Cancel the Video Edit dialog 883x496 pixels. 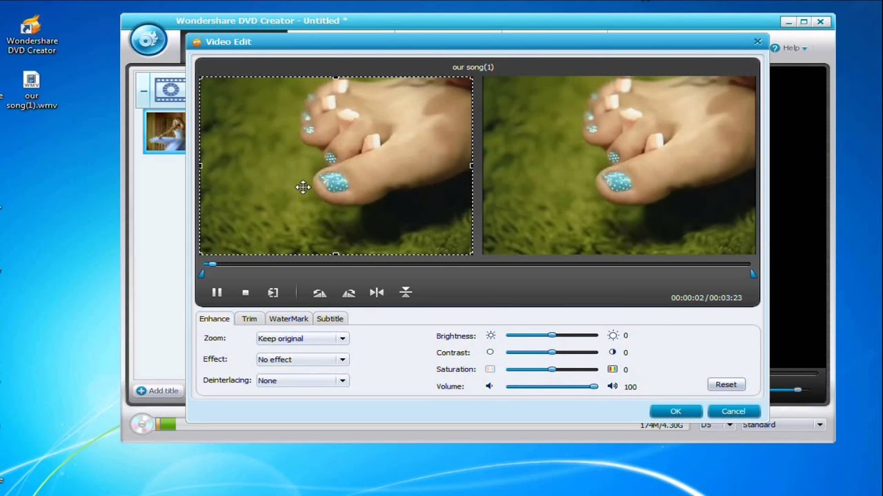click(x=733, y=411)
